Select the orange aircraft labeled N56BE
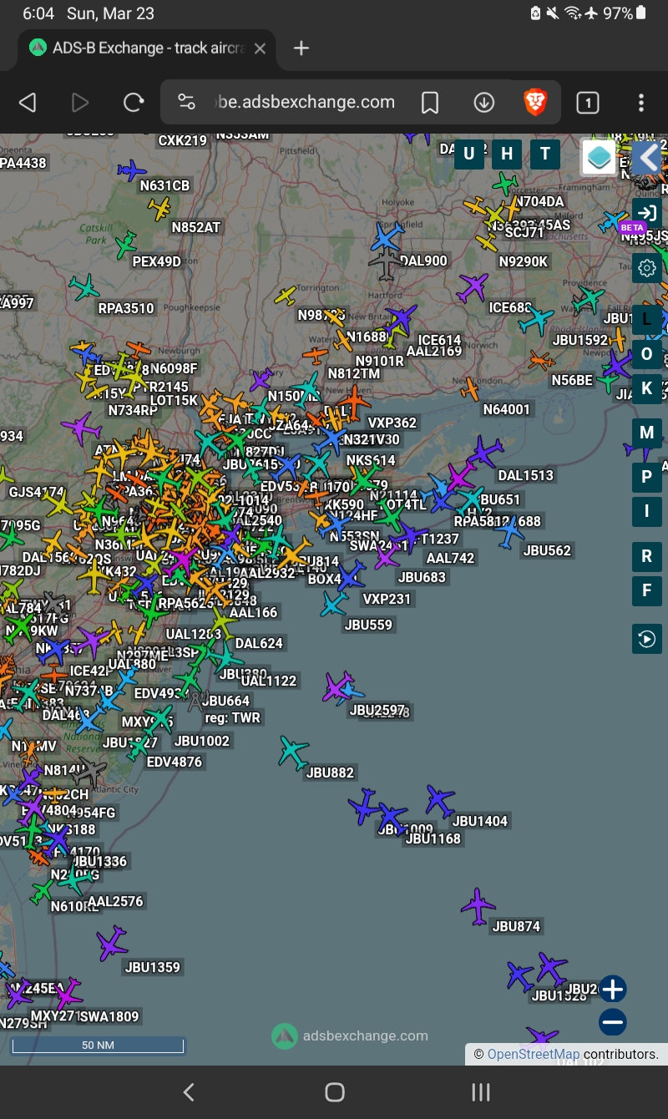The height and width of the screenshot is (1119, 668). (x=541, y=362)
